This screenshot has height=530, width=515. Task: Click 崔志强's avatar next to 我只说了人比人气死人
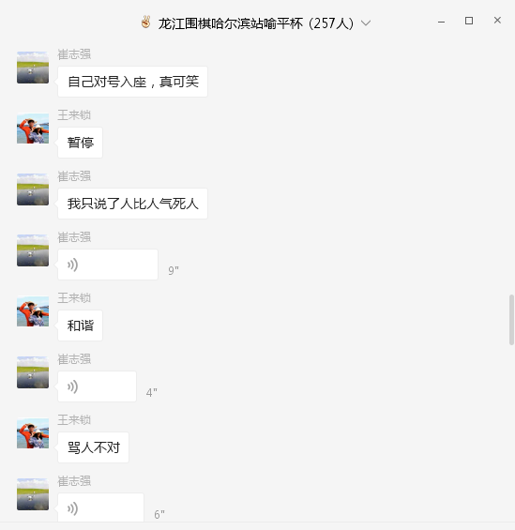point(33,189)
